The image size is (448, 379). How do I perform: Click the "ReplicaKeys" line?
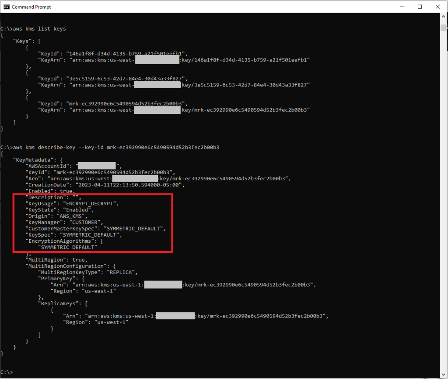point(63,304)
